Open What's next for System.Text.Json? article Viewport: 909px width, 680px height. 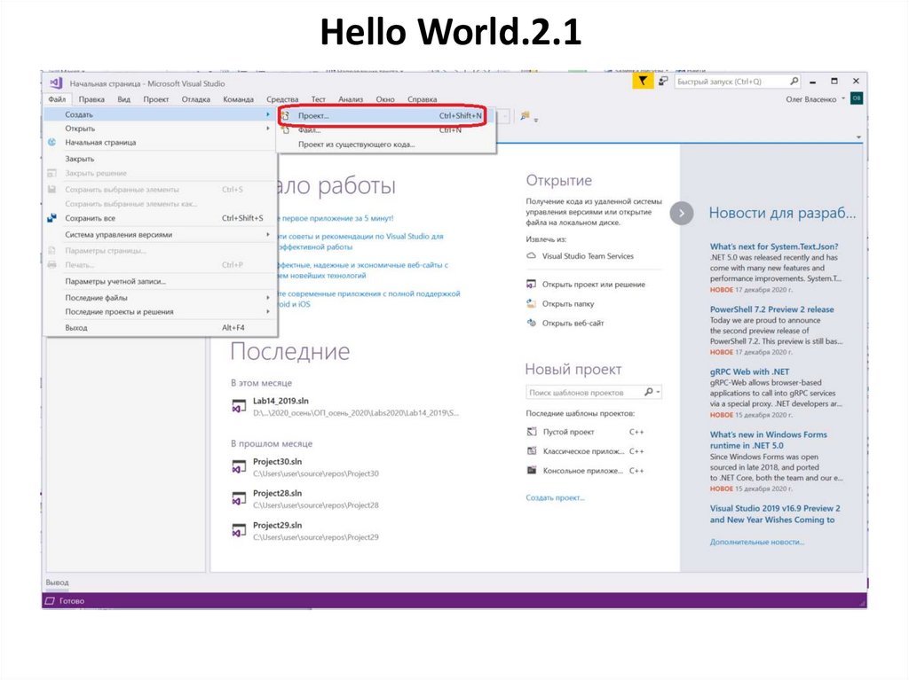pos(774,246)
